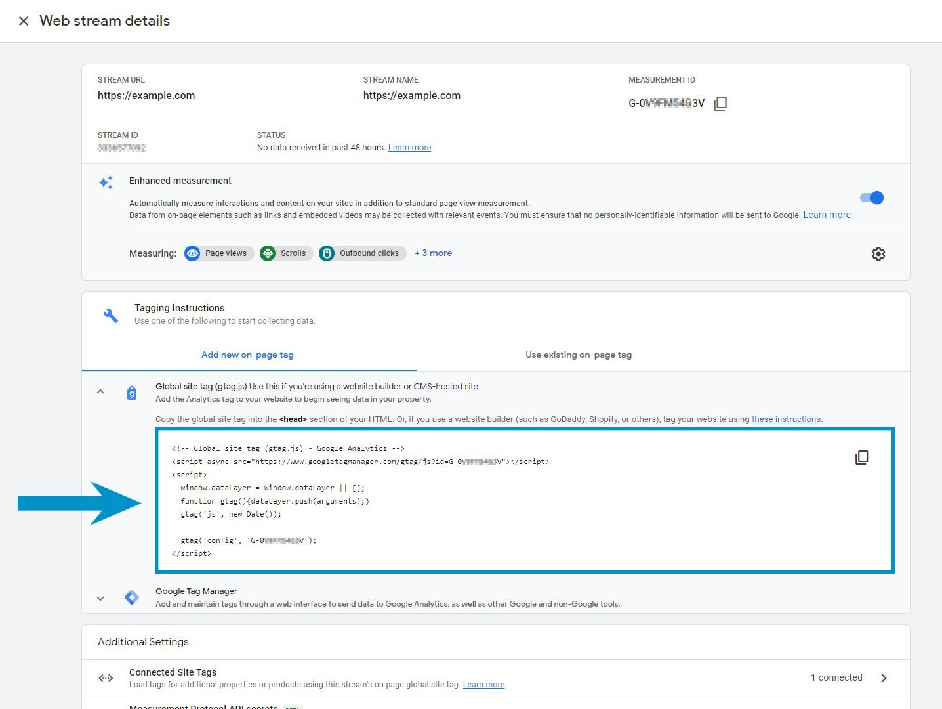Switch to Use existing on-page tag tab
This screenshot has width=942, height=709.
point(578,354)
